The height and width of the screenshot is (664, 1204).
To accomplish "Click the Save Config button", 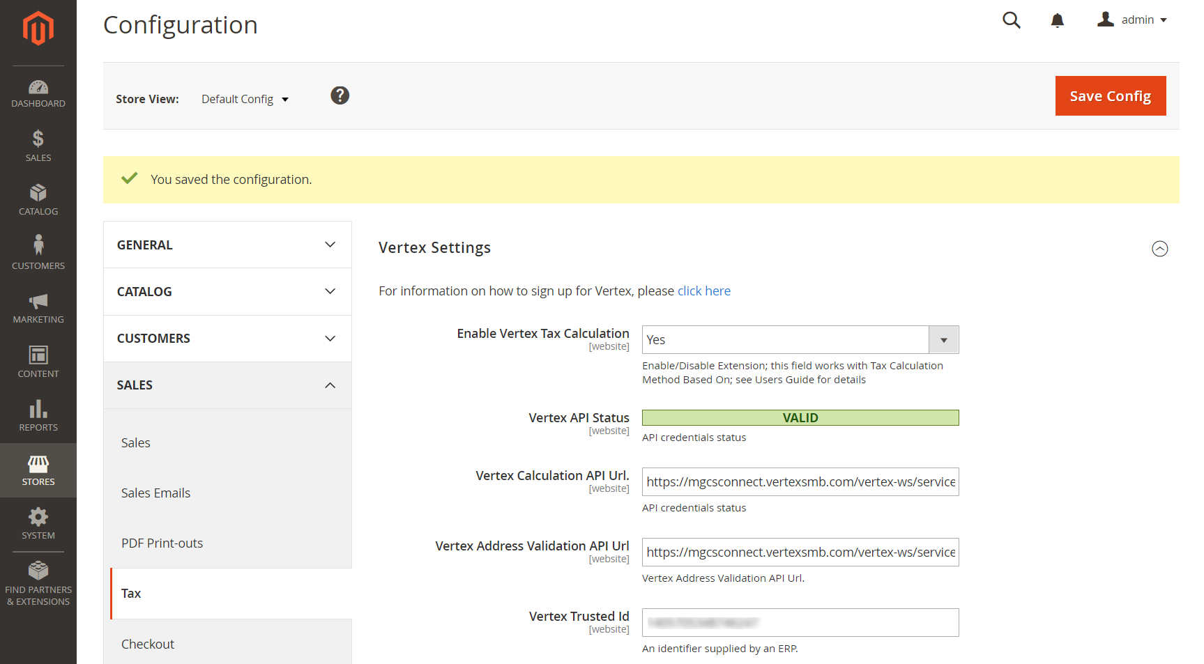I will pyautogui.click(x=1111, y=96).
